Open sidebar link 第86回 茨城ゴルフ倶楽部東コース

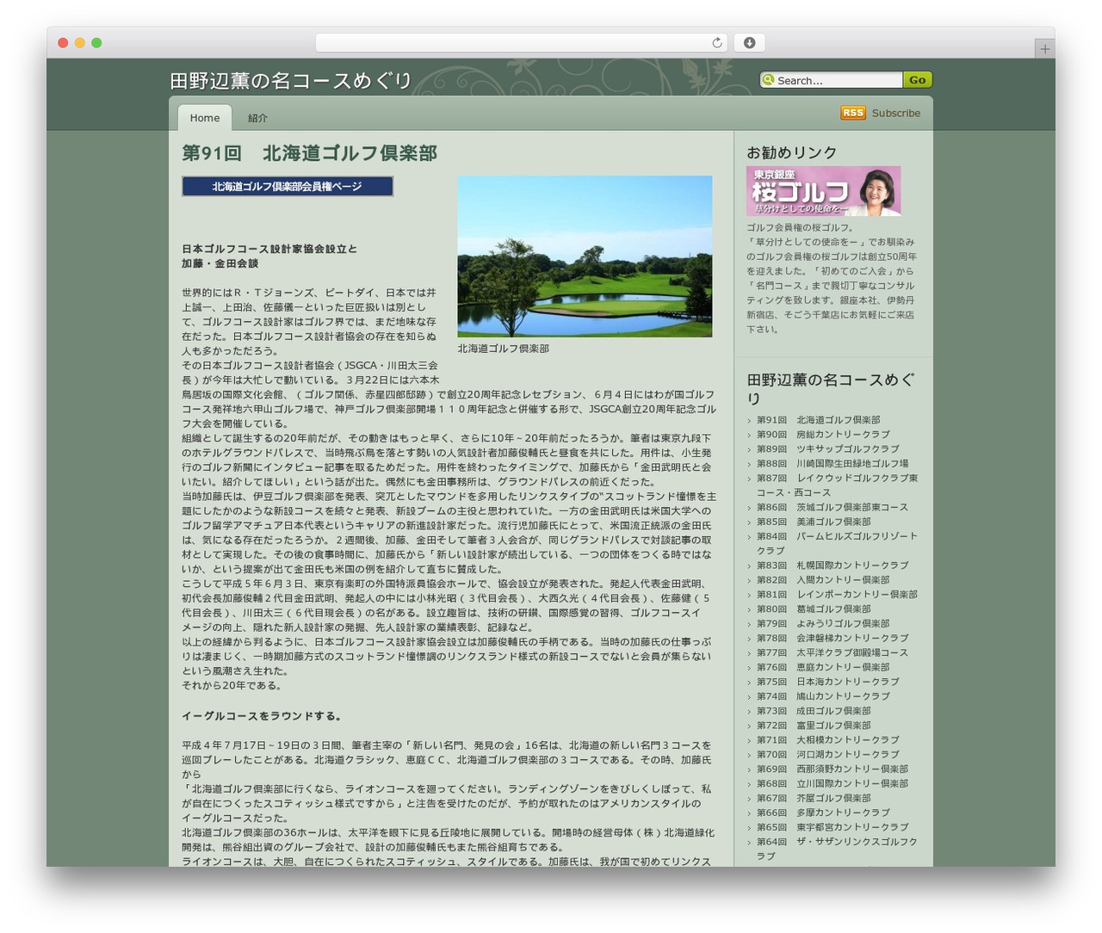pyautogui.click(x=833, y=508)
